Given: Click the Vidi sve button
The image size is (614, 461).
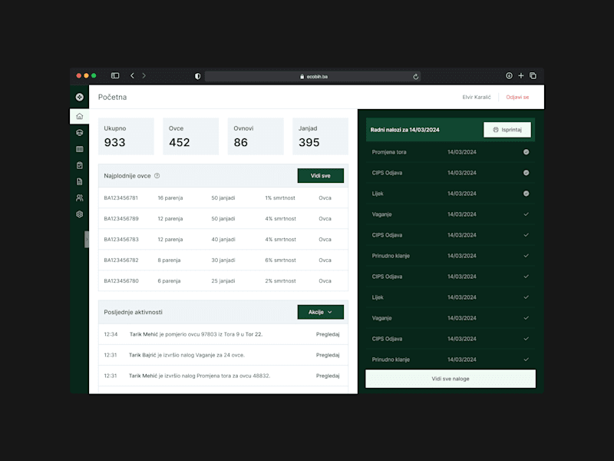Looking at the screenshot, I should click(x=320, y=176).
